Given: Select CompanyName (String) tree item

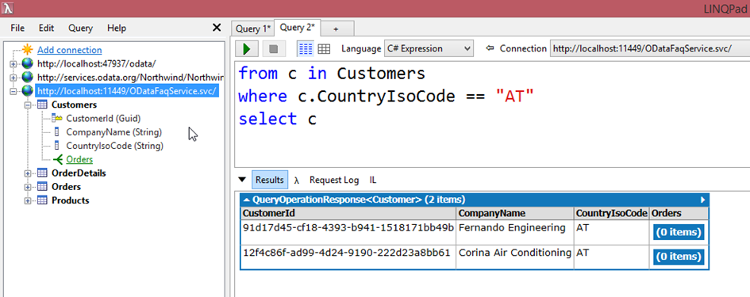Looking at the screenshot, I should 113,131.
